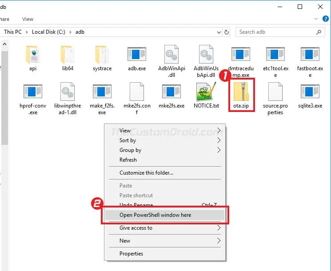Select the hprof-conv.exe file icon
The image size is (331, 271).
click(33, 91)
